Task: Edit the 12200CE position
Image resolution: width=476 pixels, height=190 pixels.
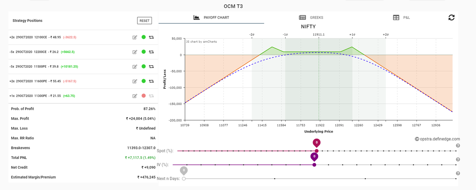Action: (x=135, y=52)
